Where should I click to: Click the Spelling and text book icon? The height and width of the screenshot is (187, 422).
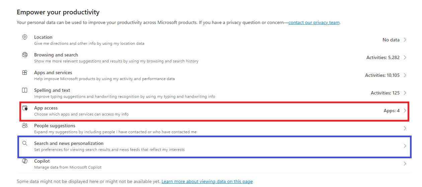pyautogui.click(x=25, y=90)
